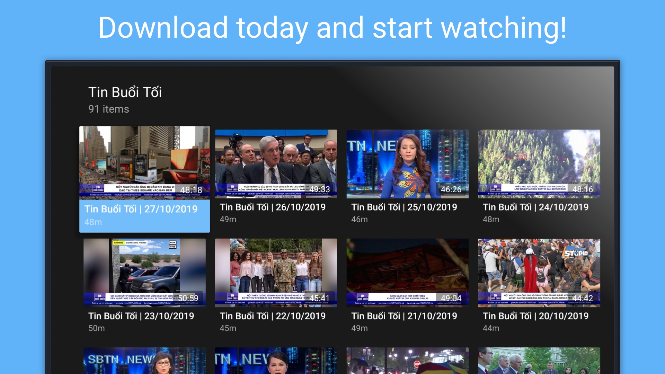Click the Tin Buổi Tối | 27/10/2019 title label
665x374 pixels.
click(x=141, y=209)
